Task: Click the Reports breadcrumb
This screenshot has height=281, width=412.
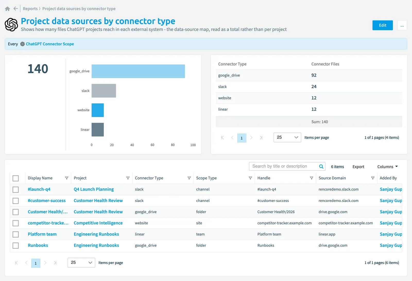Action: [x=30, y=9]
